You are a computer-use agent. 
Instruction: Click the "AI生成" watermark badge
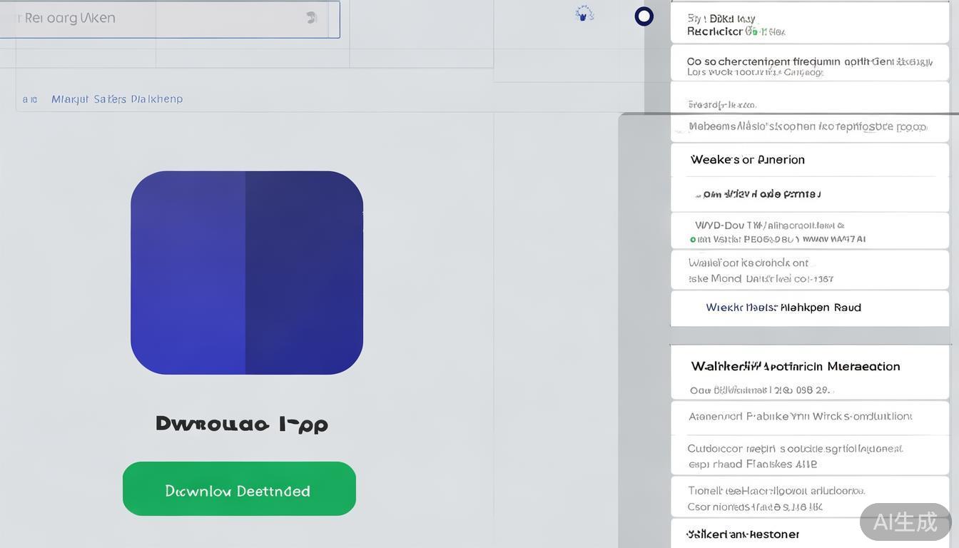pos(905,522)
